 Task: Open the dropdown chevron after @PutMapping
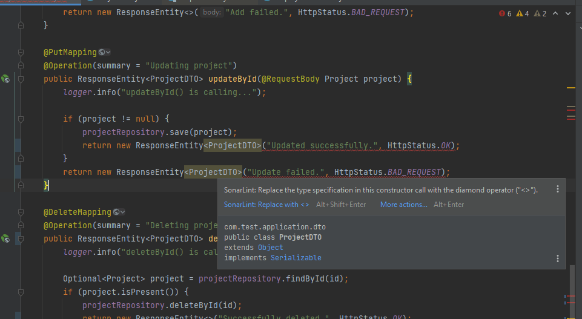pos(108,53)
